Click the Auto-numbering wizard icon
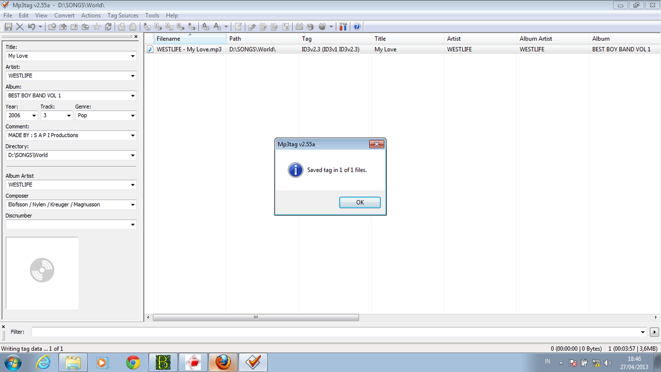661x372 pixels. point(286,26)
